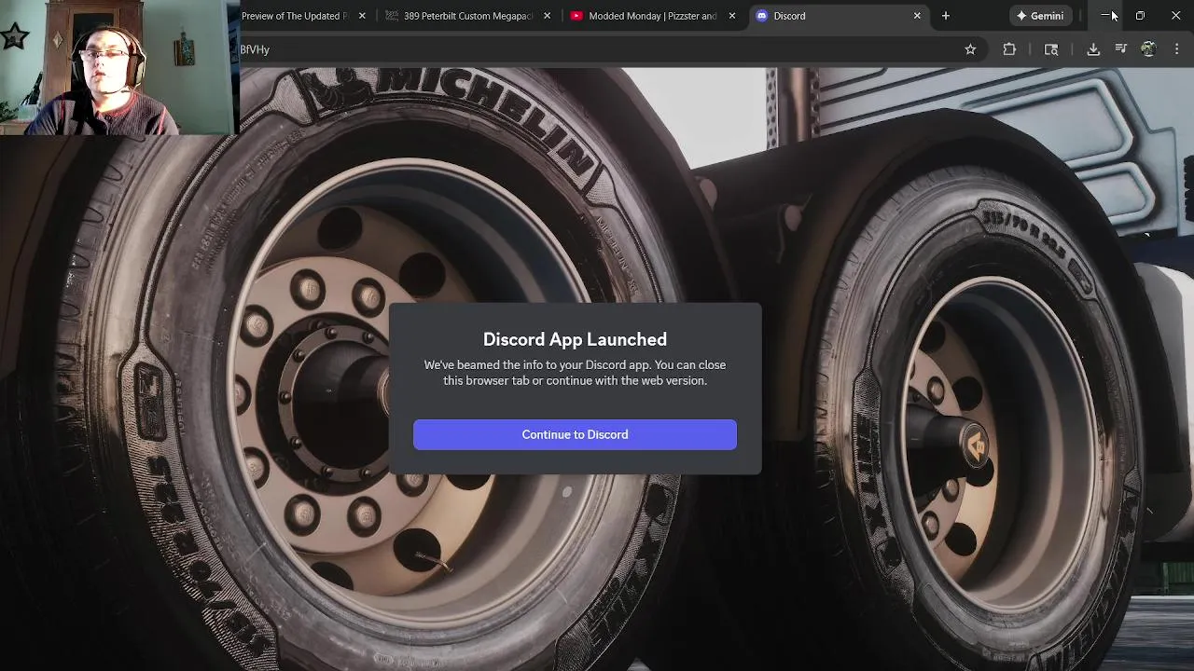Viewport: 1194px width, 671px height.
Task: Open the browser downloads icon
Action: (x=1093, y=49)
